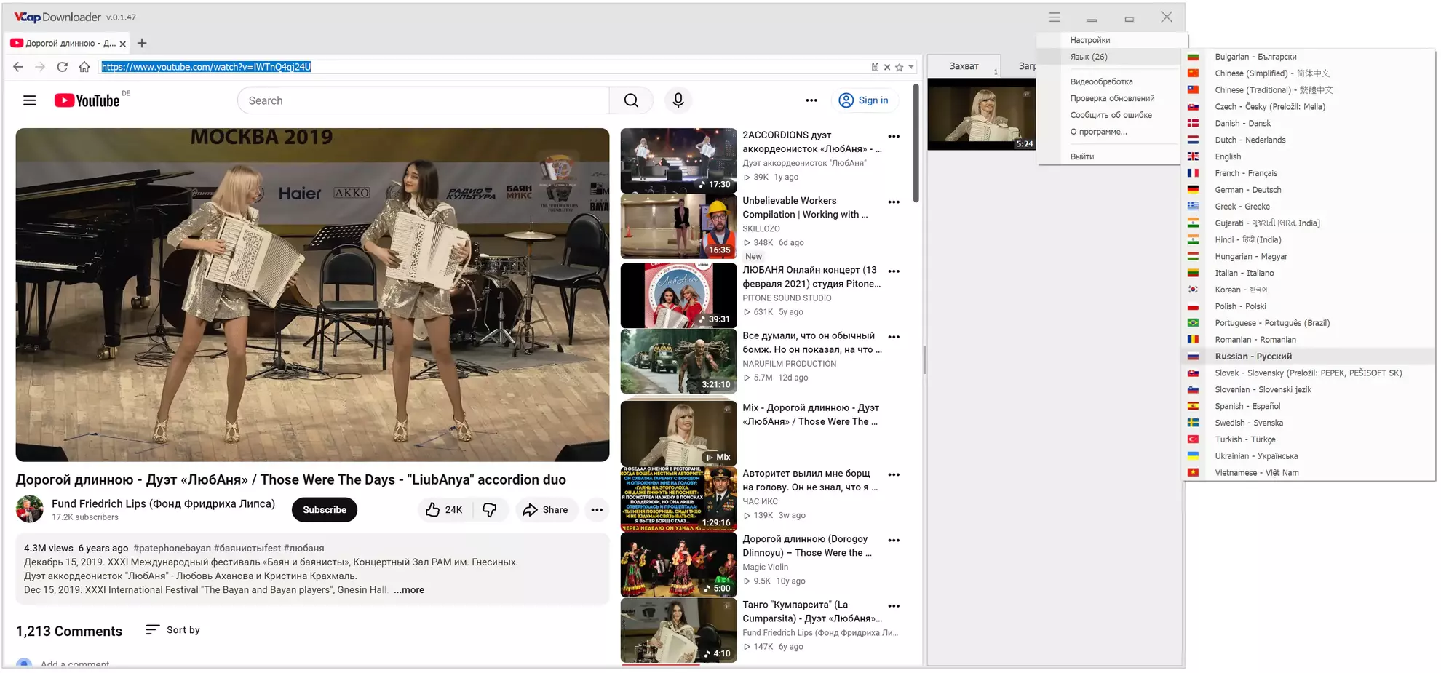Viewport: 1441px width, 673px height.
Task: Open the address bar history dropdown arrow
Action: (x=911, y=67)
